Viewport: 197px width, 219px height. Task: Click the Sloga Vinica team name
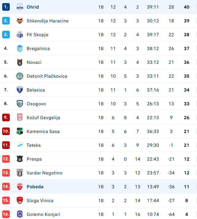click(x=40, y=201)
